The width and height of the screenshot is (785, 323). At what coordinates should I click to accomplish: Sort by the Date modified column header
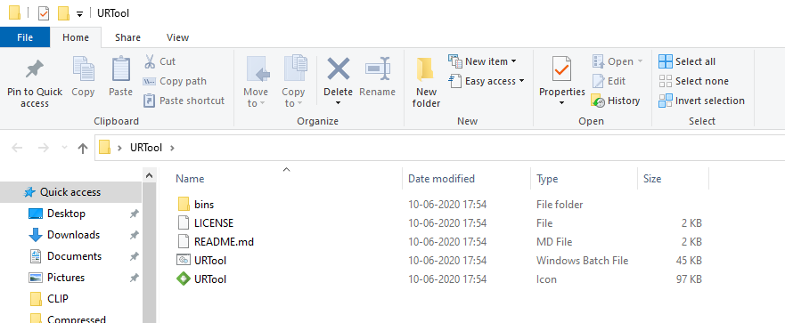click(441, 179)
